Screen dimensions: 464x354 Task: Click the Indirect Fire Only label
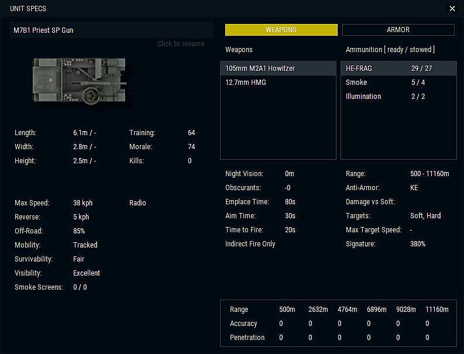click(250, 244)
